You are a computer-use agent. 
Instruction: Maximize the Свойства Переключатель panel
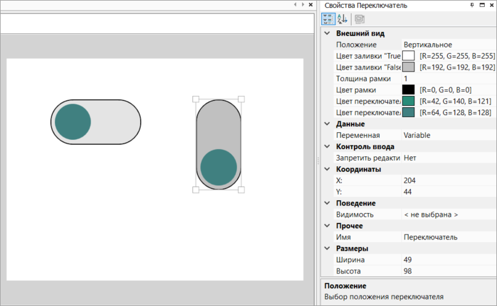pyautogui.click(x=481, y=5)
